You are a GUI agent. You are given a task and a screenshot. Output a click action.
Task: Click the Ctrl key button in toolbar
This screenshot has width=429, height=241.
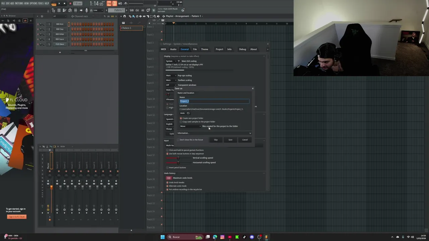click(137, 10)
